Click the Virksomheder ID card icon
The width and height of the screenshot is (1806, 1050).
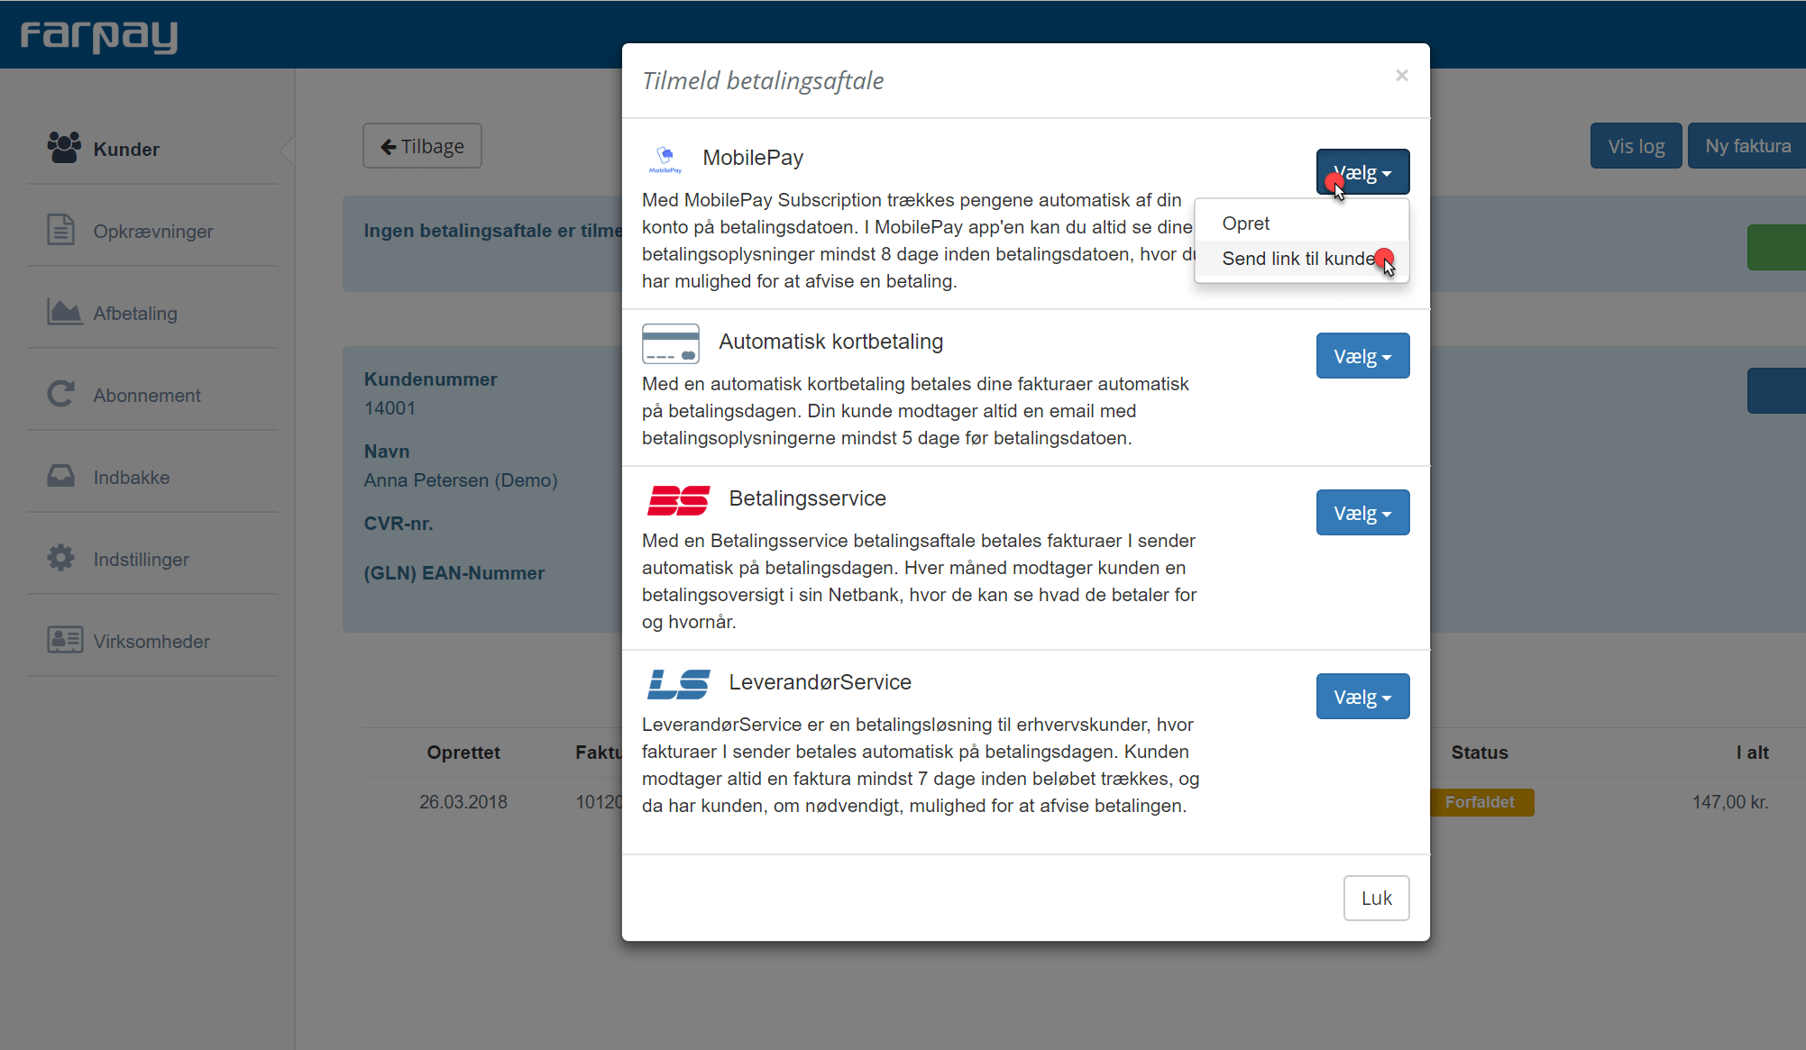(x=64, y=640)
